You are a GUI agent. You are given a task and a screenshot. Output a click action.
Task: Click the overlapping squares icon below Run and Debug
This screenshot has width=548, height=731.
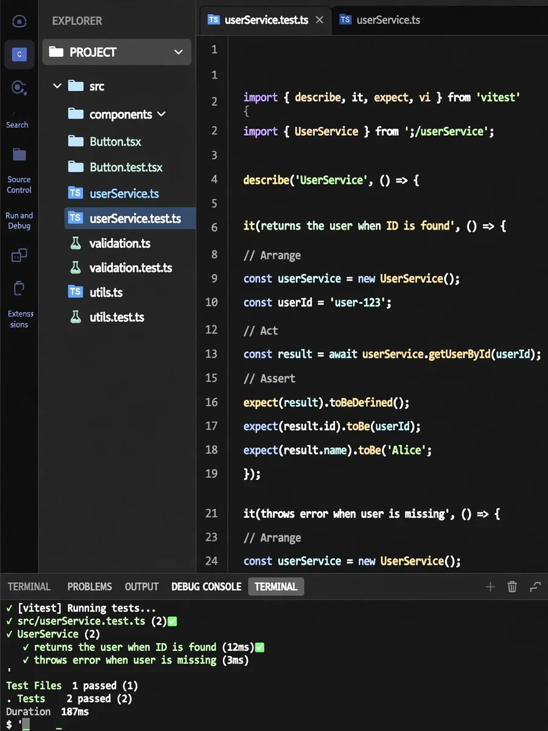coord(19,255)
